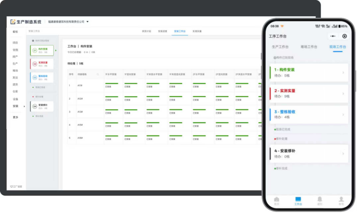The width and height of the screenshot is (357, 213).
Task: Open chevron on phone 3-整栋验收 card
Action: point(343,115)
